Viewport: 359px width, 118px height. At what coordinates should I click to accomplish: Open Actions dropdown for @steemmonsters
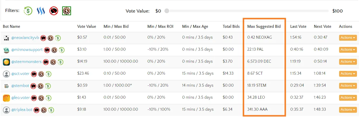[348, 62]
